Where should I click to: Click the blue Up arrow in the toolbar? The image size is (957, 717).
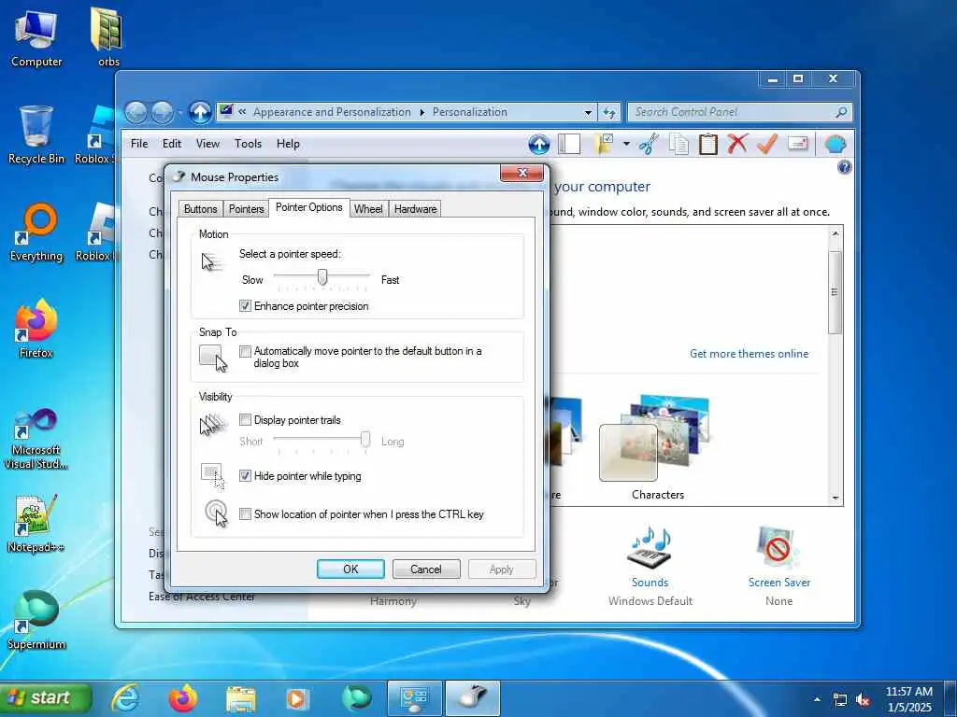[538, 145]
